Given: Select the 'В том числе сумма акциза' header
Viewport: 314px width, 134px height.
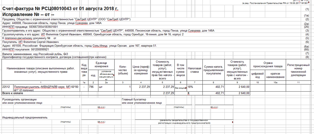Looking at the screenshot, I should tap(181, 70).
